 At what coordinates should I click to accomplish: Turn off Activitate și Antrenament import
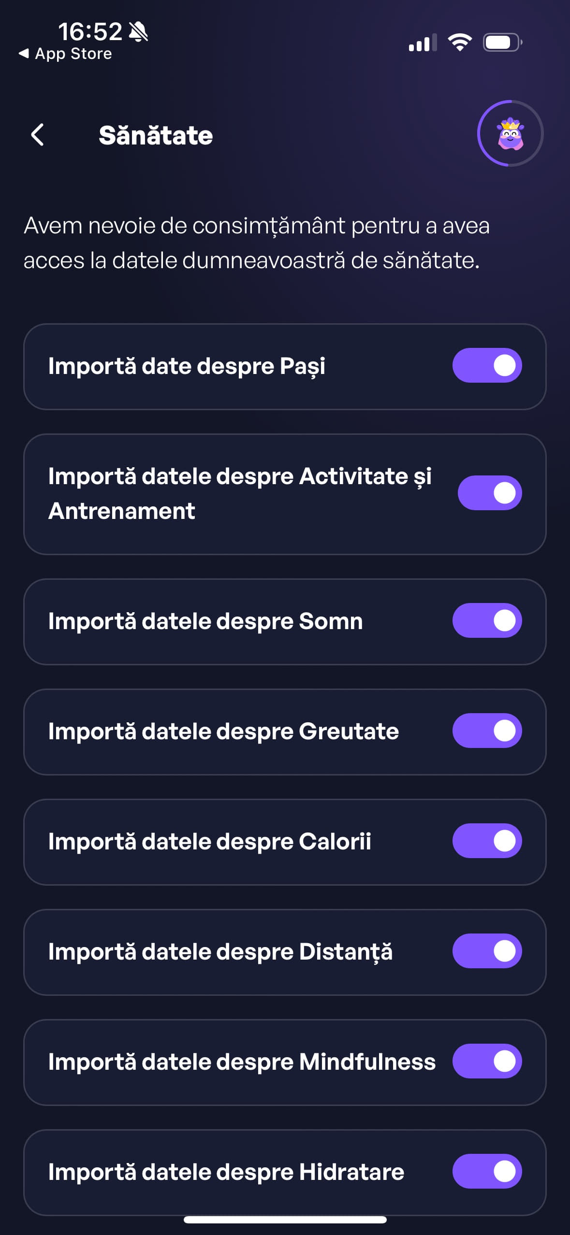coord(489,493)
